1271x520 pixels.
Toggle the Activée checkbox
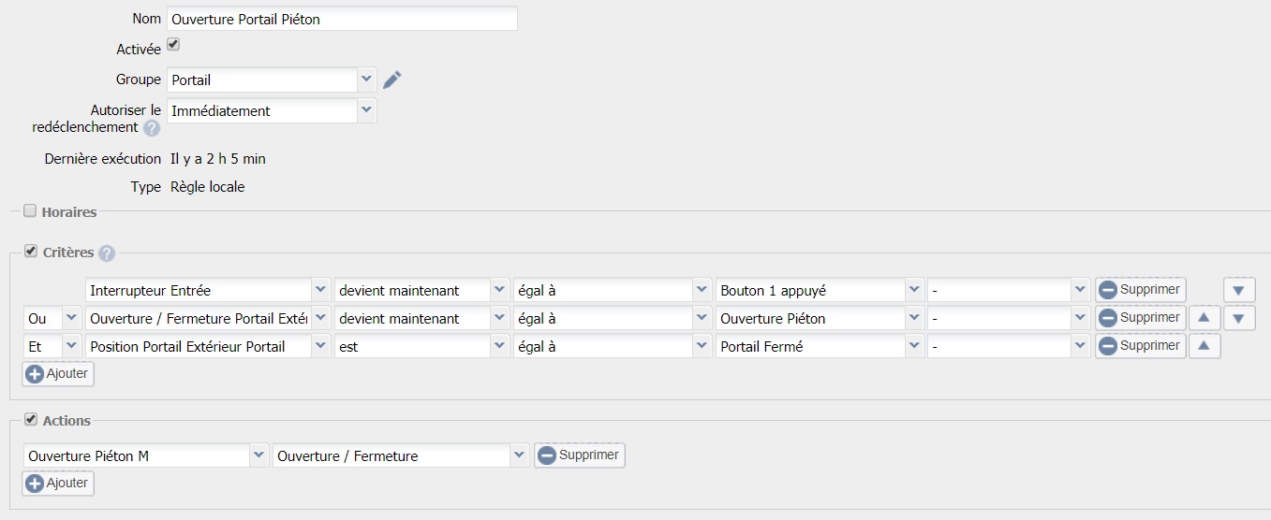point(173,45)
